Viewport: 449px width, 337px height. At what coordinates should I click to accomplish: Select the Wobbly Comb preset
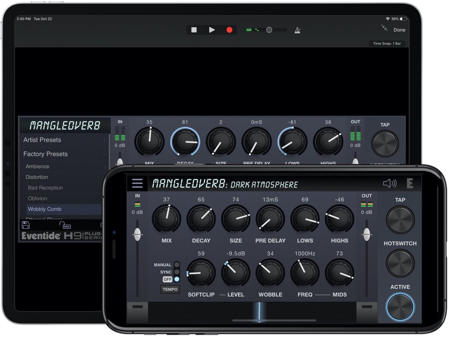(45, 209)
